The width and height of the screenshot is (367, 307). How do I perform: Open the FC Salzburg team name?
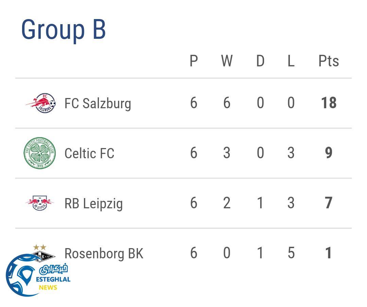(x=98, y=103)
